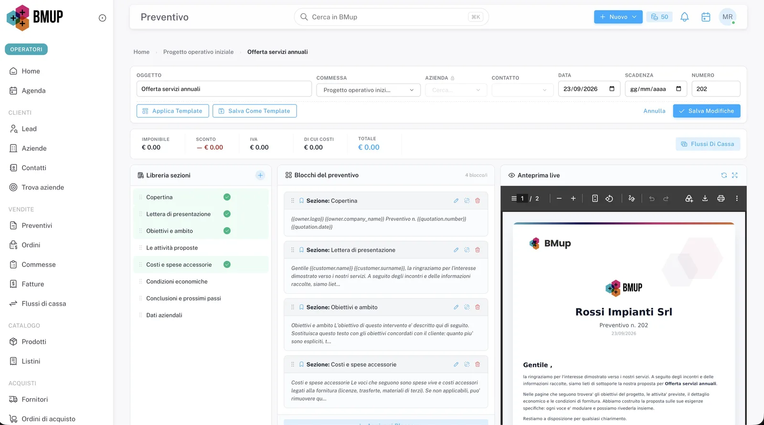Select the PDF draw annotation tool

[632, 198]
